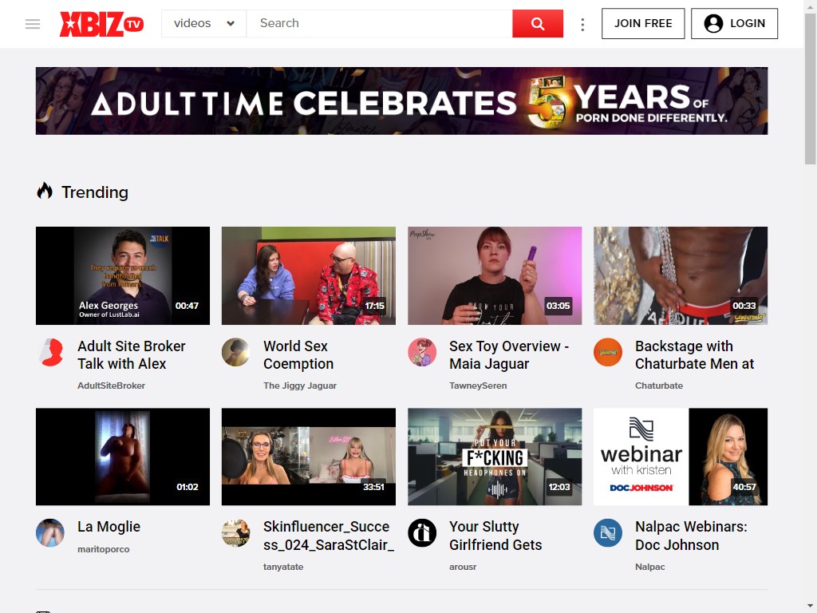Expand the videos search type dropdown
817x613 pixels.
tap(203, 23)
